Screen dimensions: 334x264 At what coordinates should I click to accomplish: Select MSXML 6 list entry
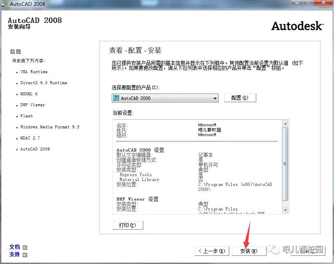[29, 94]
